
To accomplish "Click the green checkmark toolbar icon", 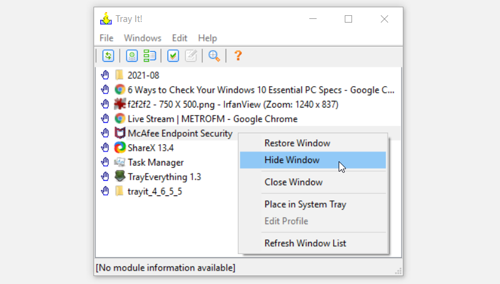I will pos(173,56).
